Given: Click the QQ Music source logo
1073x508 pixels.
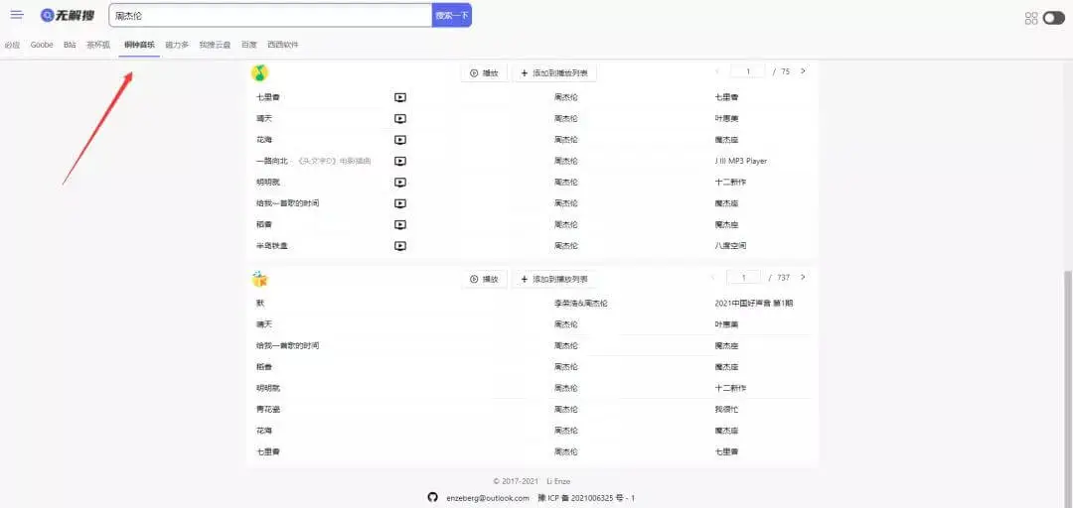Looking at the screenshot, I should pyautogui.click(x=259, y=72).
